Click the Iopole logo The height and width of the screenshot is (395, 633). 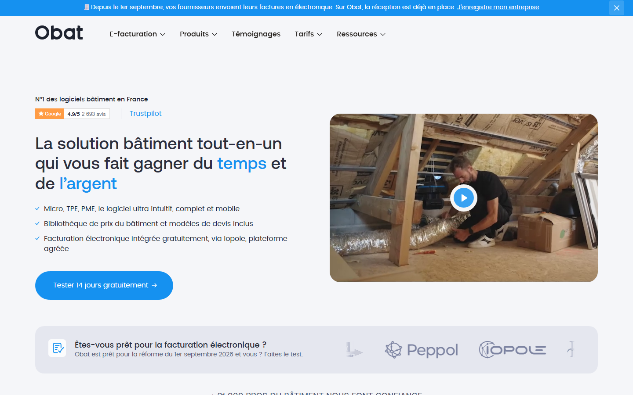coord(512,350)
